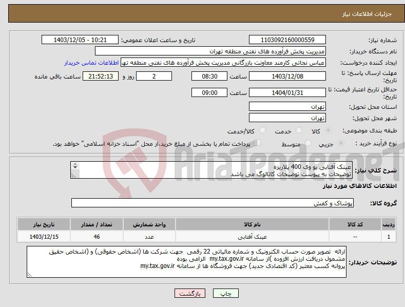Click column header کد کالا
Viewport: 405px width, 307px height.
pyautogui.click(x=355, y=224)
